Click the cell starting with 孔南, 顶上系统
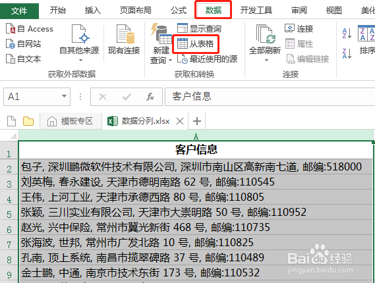This screenshot has width=375, height=283. [196, 257]
